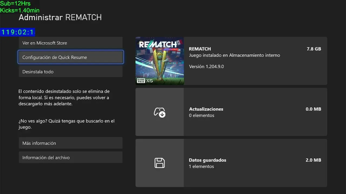Screen dimensions: 346x194
Task: Click Versión 1.204.9.0 text
Action: pyautogui.click(x=207, y=67)
